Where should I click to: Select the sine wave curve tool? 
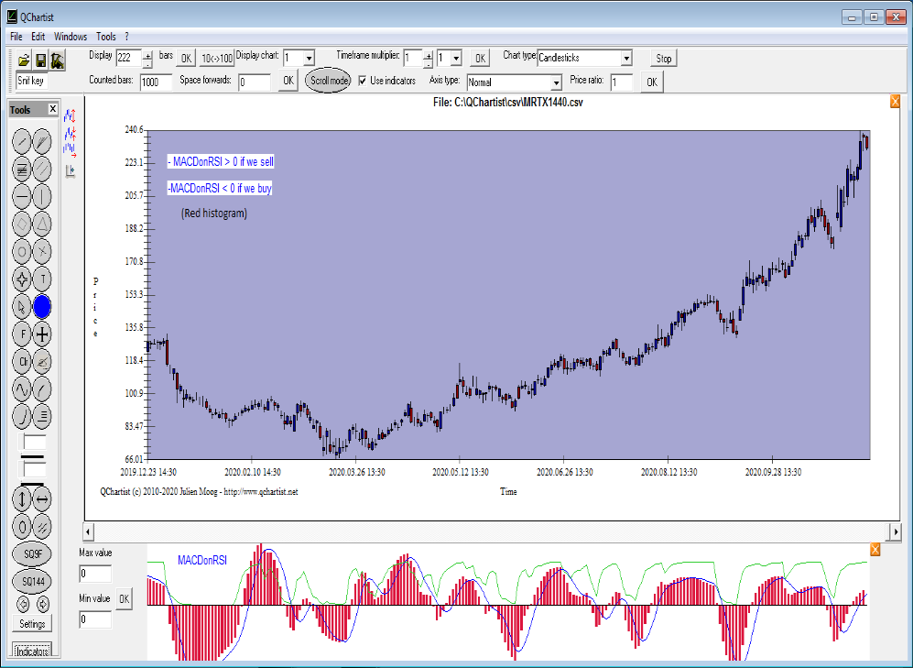tap(21, 389)
